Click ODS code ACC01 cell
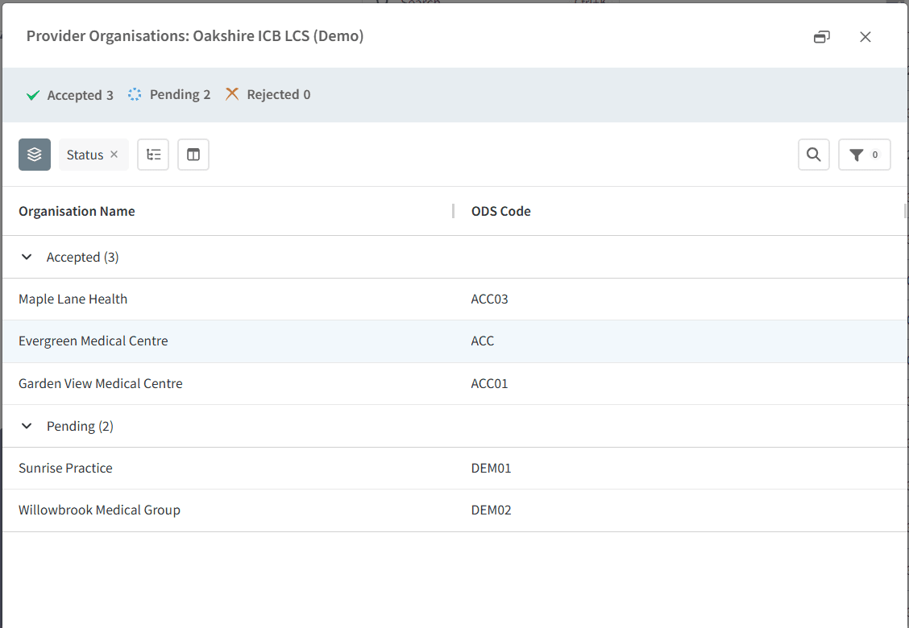The width and height of the screenshot is (909, 628). (x=489, y=383)
